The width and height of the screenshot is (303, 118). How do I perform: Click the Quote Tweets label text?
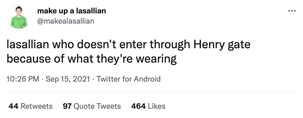pyautogui.click(x=97, y=106)
